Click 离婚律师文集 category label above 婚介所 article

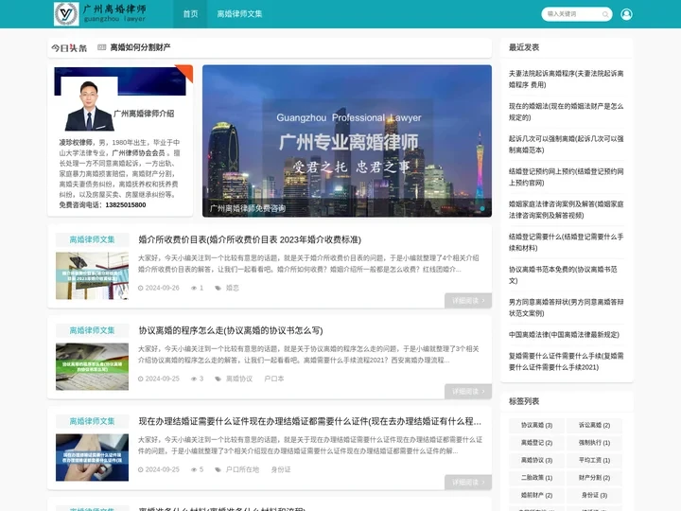[x=92, y=239]
